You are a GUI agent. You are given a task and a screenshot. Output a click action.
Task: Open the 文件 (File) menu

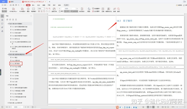tap(5, 5)
